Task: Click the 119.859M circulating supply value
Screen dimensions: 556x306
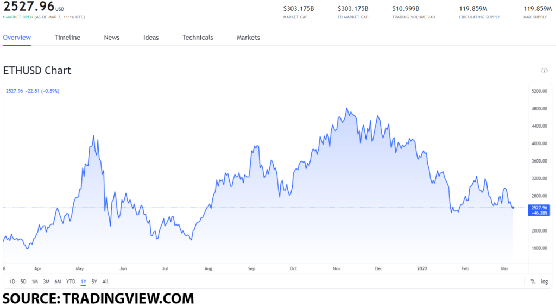Action: (473, 8)
